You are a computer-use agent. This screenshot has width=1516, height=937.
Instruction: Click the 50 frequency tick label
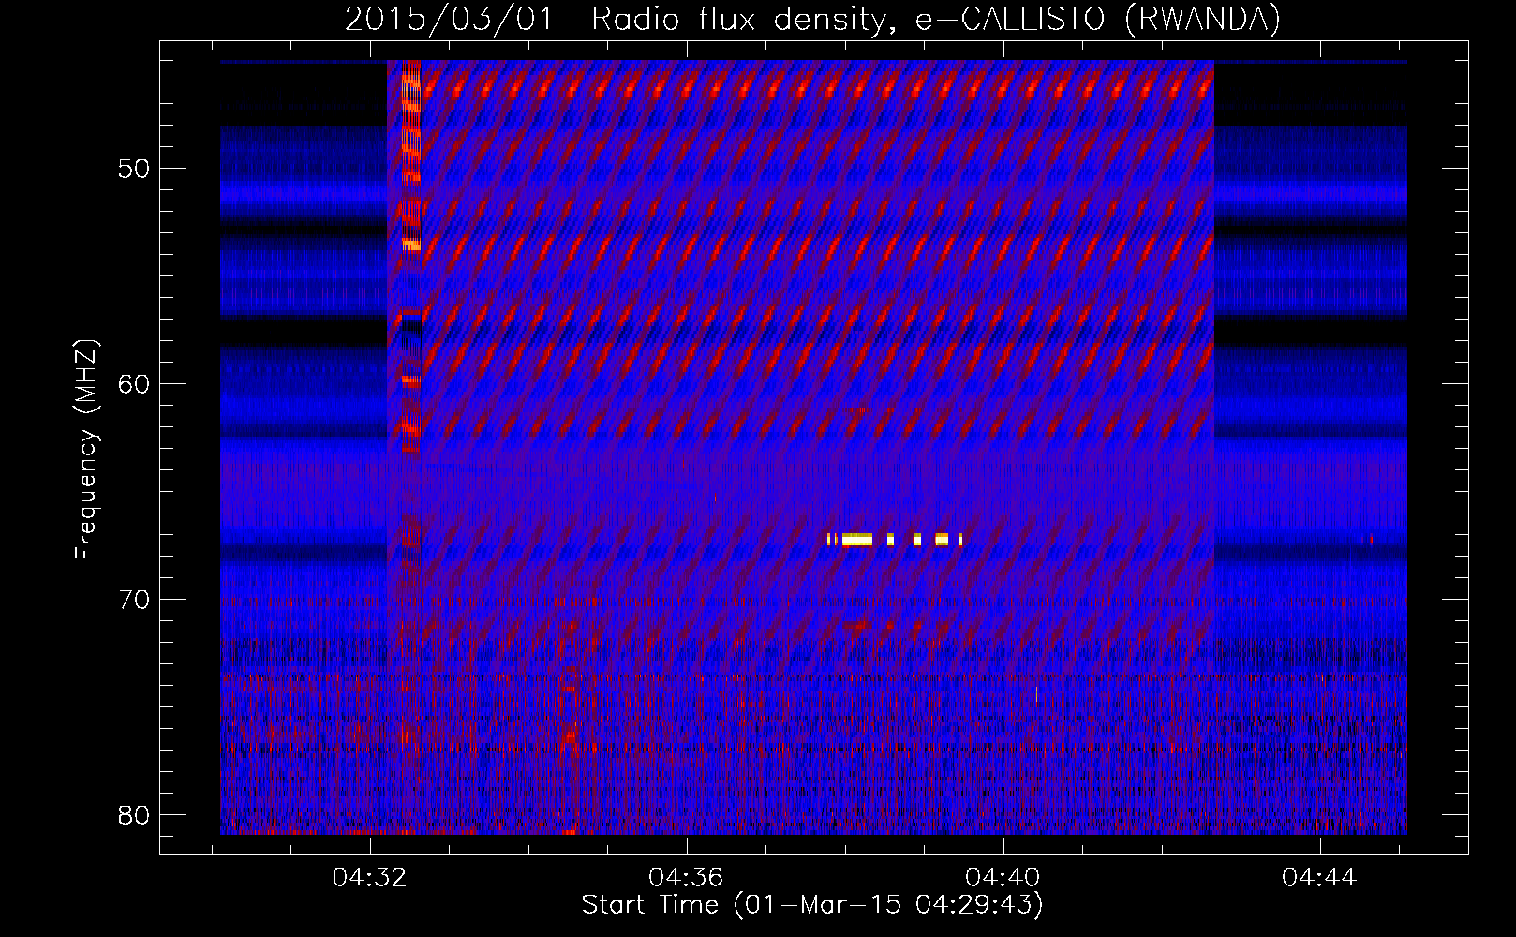[x=134, y=169]
